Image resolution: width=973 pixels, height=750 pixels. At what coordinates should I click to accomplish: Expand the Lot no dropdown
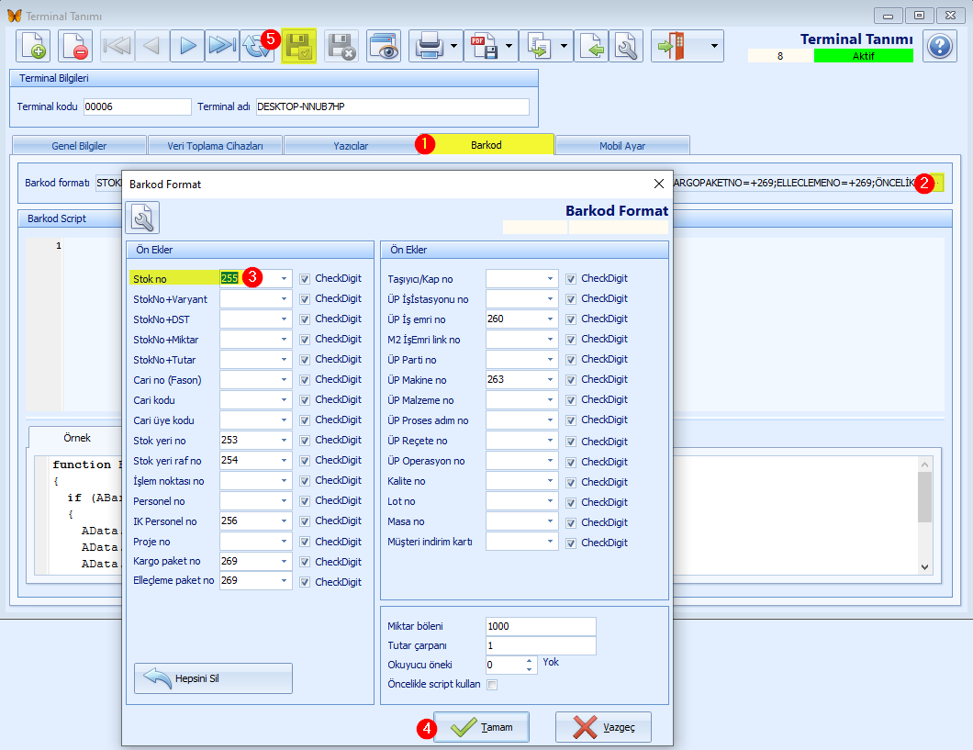pos(551,500)
